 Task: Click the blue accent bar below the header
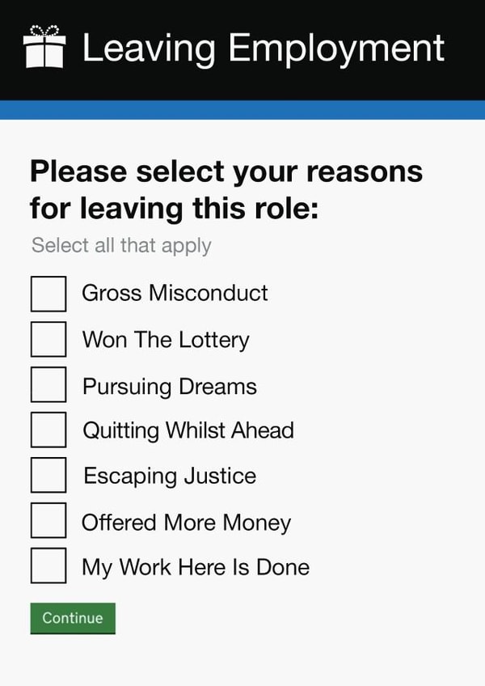242,106
